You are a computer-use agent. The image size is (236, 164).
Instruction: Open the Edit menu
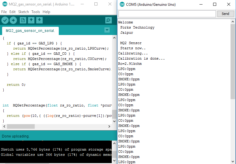[x=12, y=12]
